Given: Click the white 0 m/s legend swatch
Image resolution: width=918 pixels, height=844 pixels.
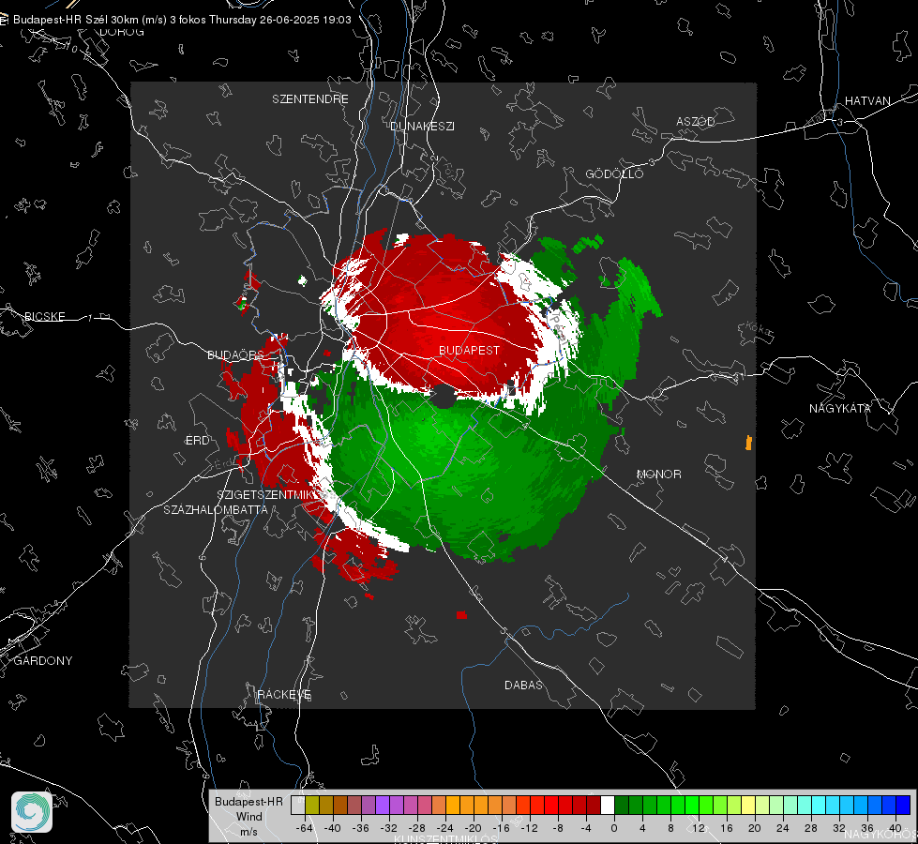Looking at the screenshot, I should point(608,805).
